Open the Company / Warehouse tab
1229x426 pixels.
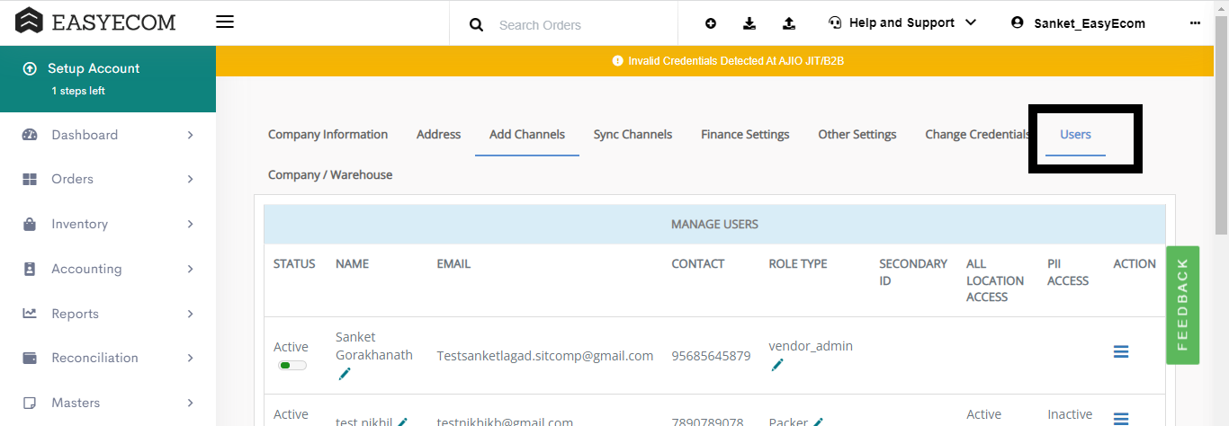pos(330,174)
